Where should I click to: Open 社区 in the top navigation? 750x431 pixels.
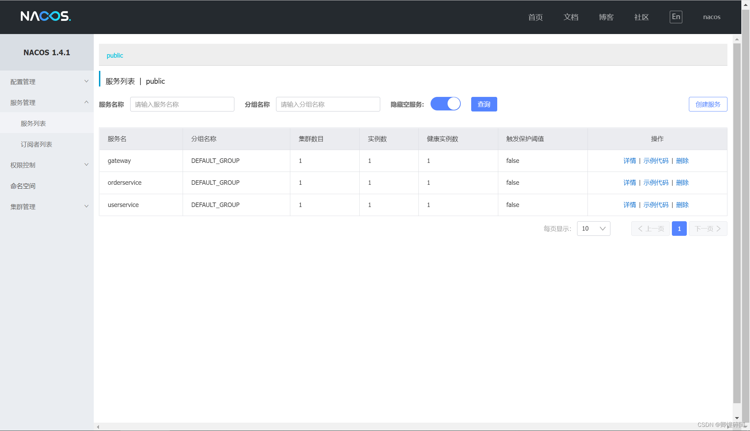pyautogui.click(x=641, y=17)
